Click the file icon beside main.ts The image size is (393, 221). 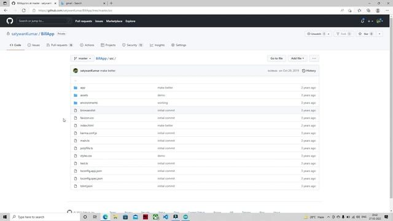click(76, 141)
